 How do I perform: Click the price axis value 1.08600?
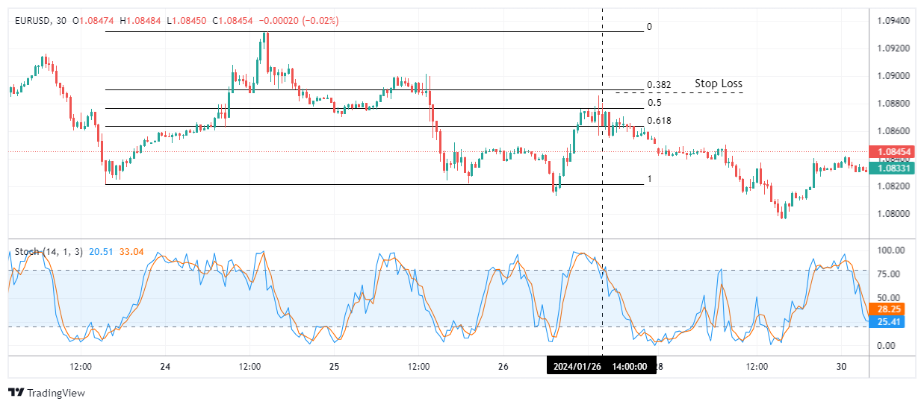[x=894, y=131]
